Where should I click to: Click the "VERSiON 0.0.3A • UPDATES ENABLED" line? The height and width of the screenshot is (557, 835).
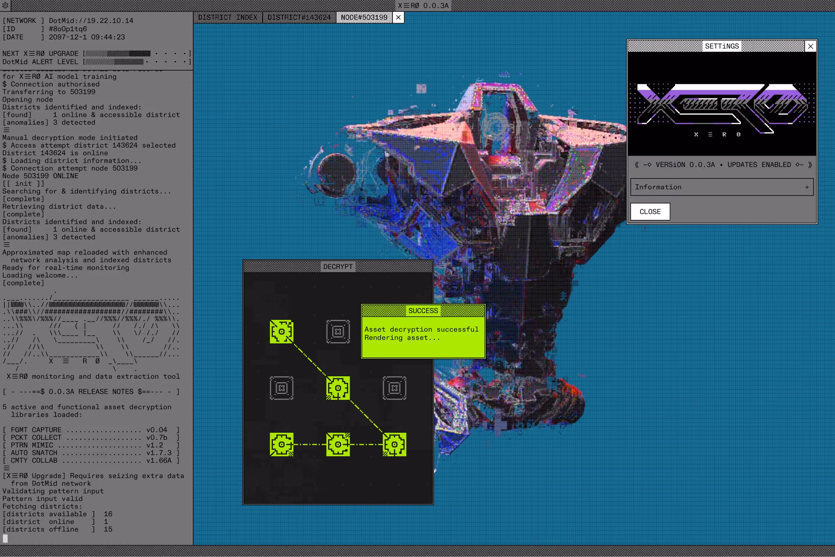723,165
